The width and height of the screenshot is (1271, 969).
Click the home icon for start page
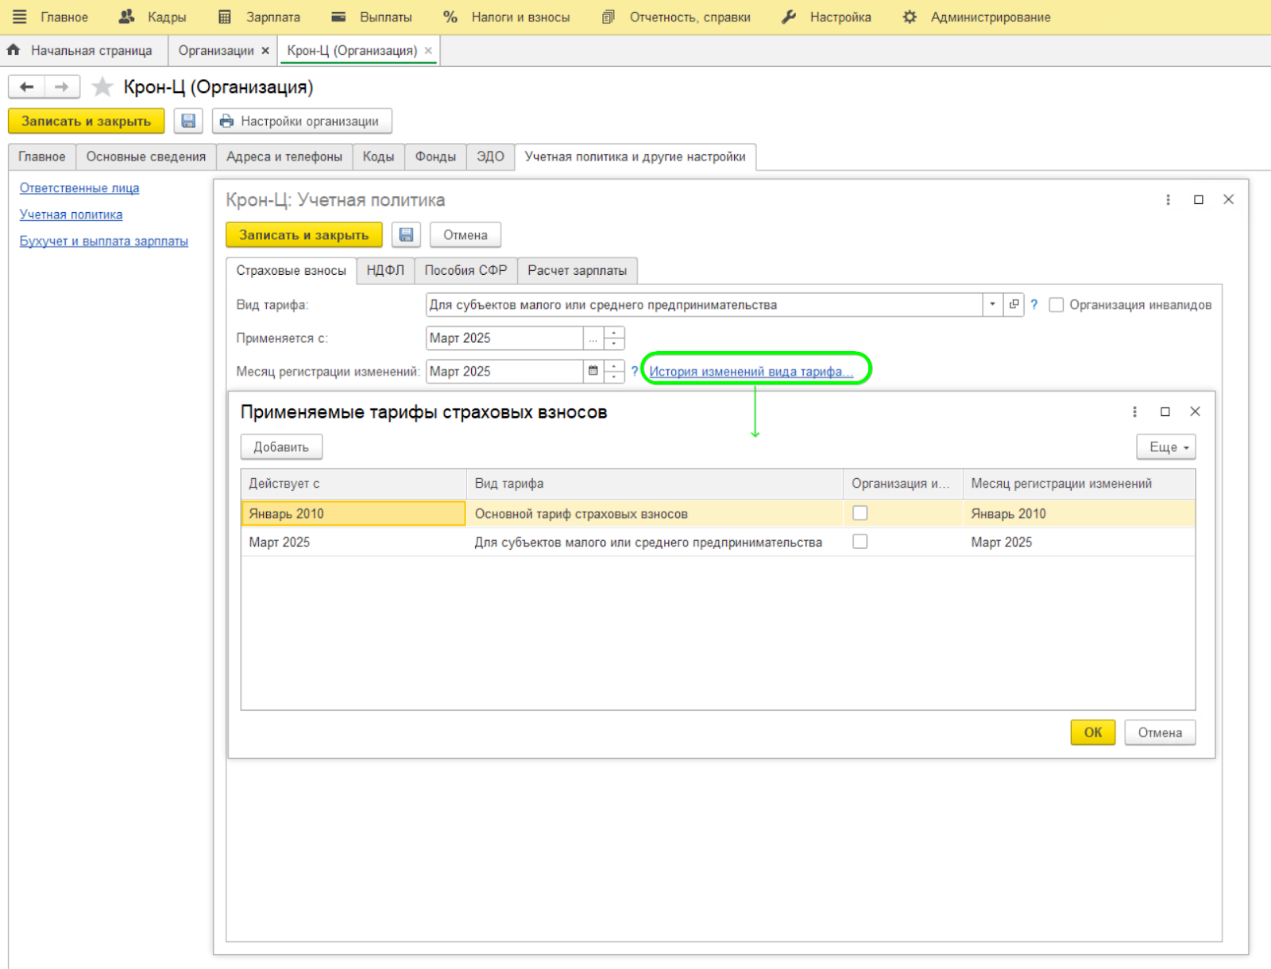[14, 50]
